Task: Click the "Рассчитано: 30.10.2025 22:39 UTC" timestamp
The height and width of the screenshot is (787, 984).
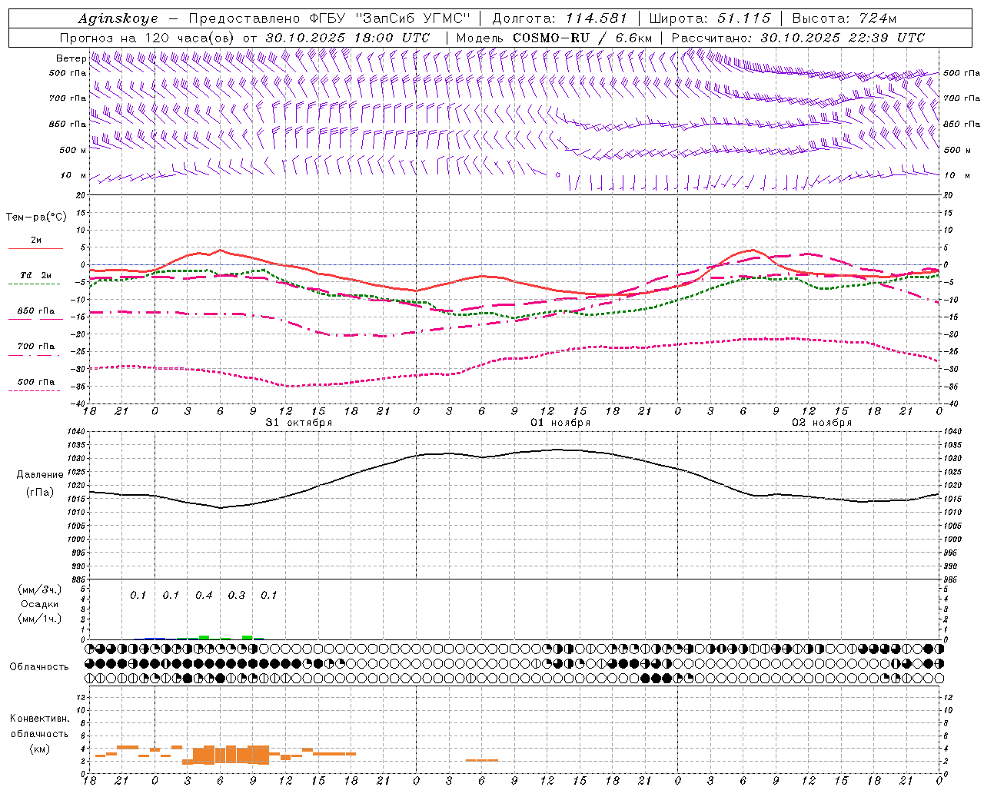Action: pos(798,38)
